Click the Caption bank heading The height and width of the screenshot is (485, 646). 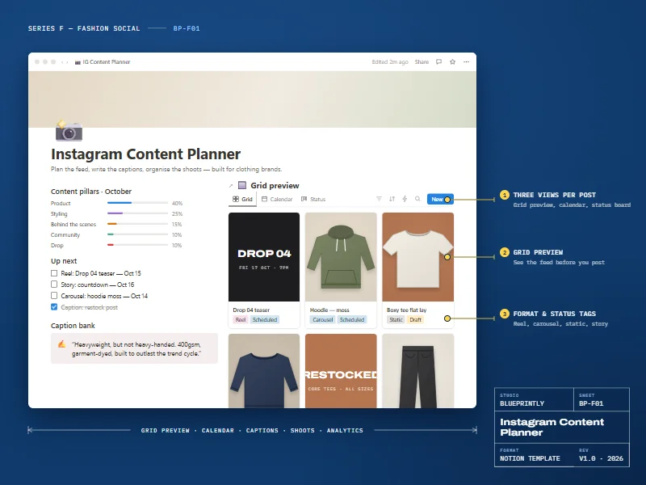click(x=73, y=326)
